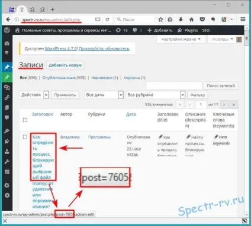The height and width of the screenshot is (226, 251).
Task: Open user avatar in admin bar
Action: (239, 40)
